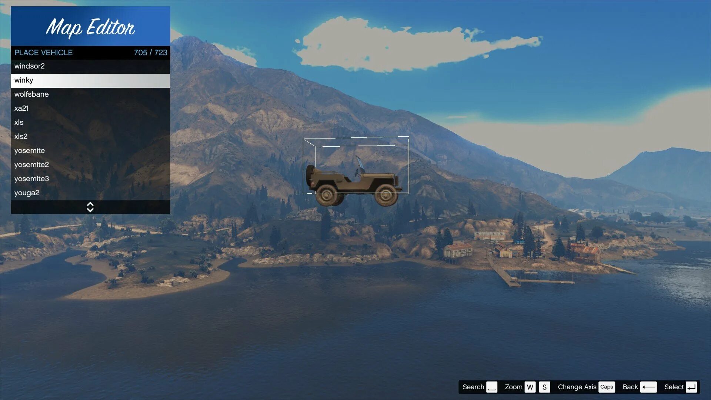Screen dimensions: 711x400
Task: Click the 'windsor2' list item
Action: tap(90, 66)
